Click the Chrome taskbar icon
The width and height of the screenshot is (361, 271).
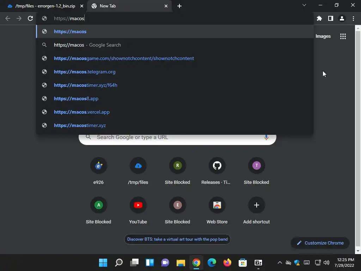[x=196, y=263]
